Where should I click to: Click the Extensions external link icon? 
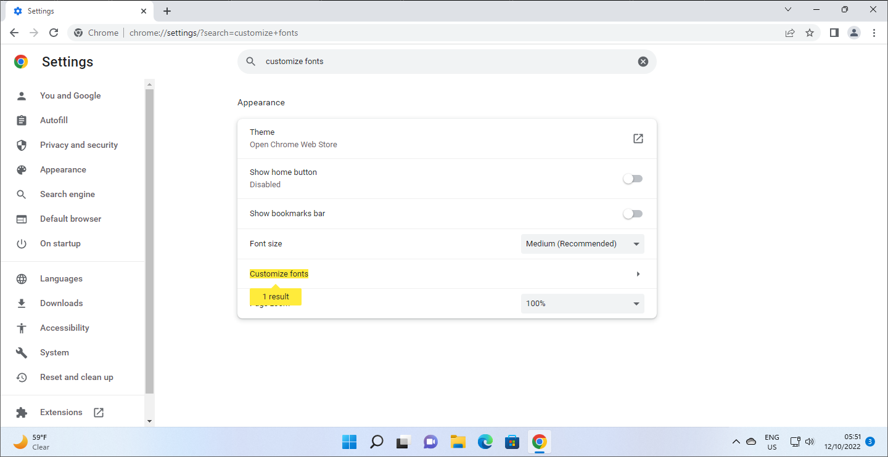coord(99,412)
